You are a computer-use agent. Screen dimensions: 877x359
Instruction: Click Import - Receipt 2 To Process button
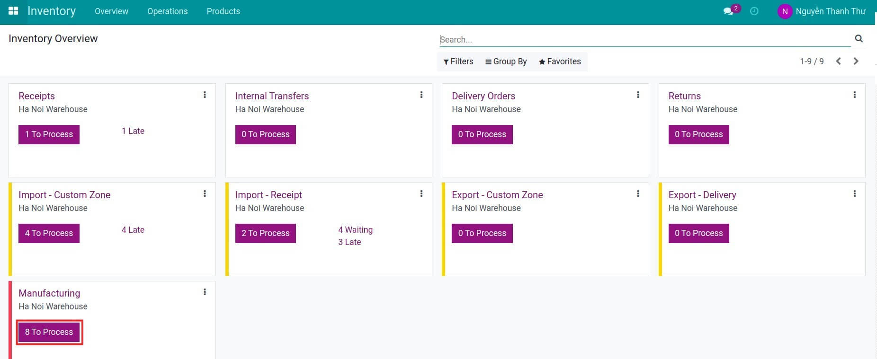pyautogui.click(x=265, y=233)
